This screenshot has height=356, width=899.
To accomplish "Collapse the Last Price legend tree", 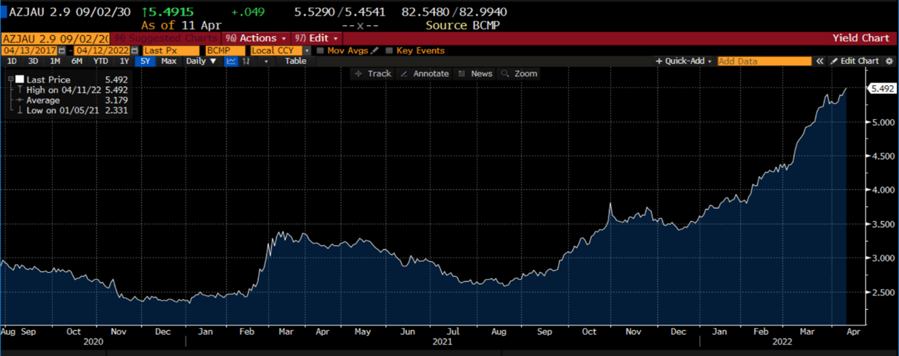I will (x=11, y=79).
